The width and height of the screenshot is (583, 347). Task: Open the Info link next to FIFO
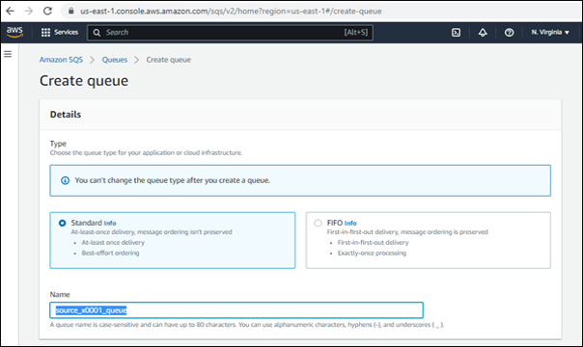pyautogui.click(x=350, y=223)
